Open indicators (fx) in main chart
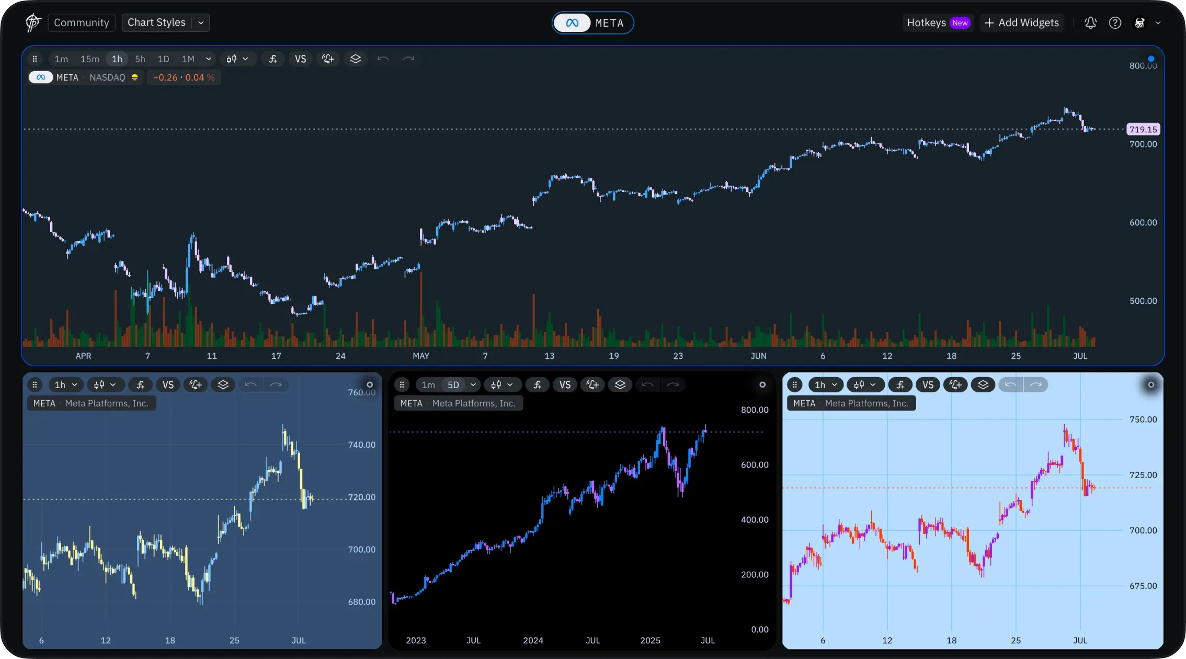Viewport: 1186px width, 659px height. (273, 59)
